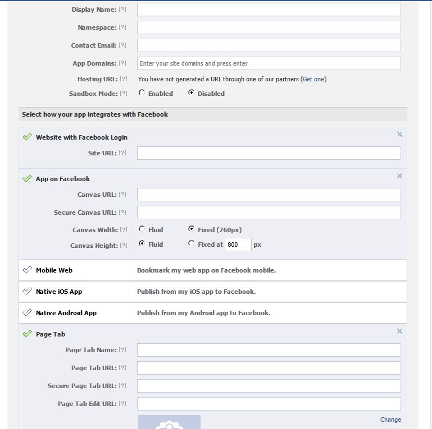Follow the Get one hosting link
Screen dimensions: 432x429
313,79
